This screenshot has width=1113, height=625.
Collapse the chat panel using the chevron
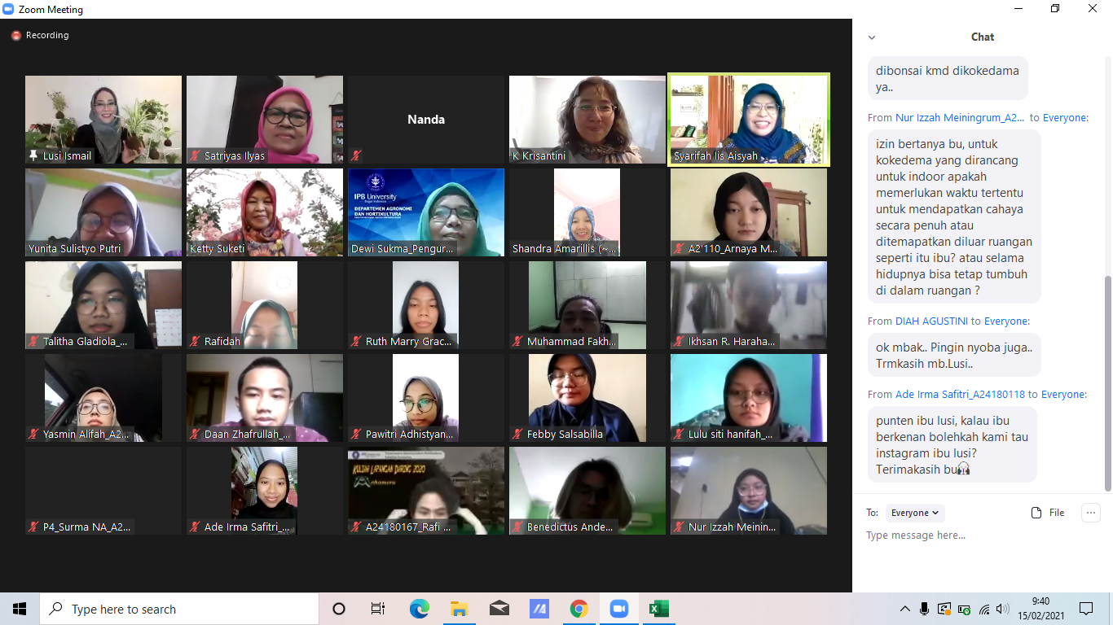[872, 37]
